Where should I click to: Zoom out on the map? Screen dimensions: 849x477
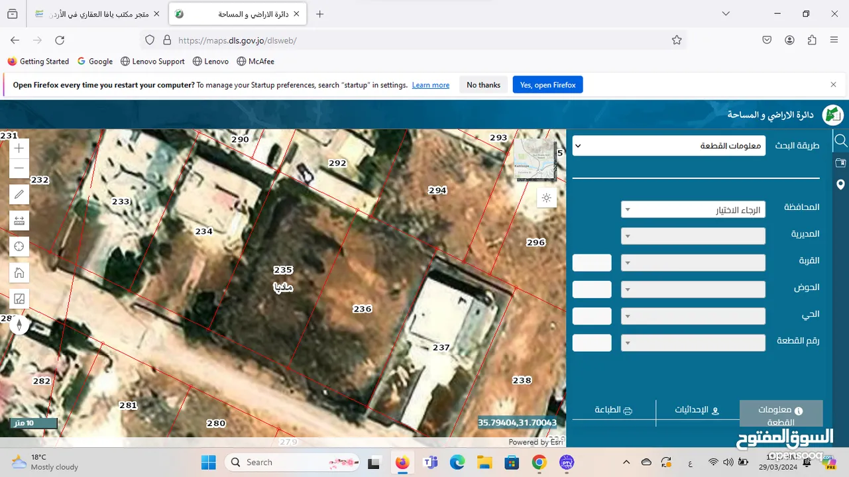(x=19, y=168)
